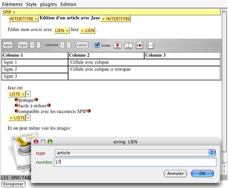This screenshot has width=228, height=188.
Task: Click red start marker before 'pratique'
Action: coord(17,100)
